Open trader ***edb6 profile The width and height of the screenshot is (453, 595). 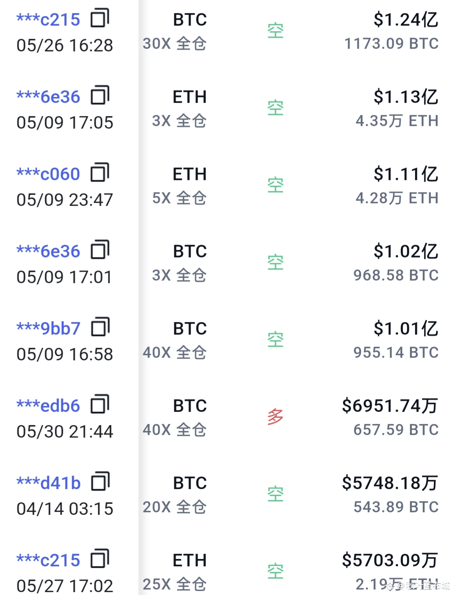pyautogui.click(x=48, y=406)
